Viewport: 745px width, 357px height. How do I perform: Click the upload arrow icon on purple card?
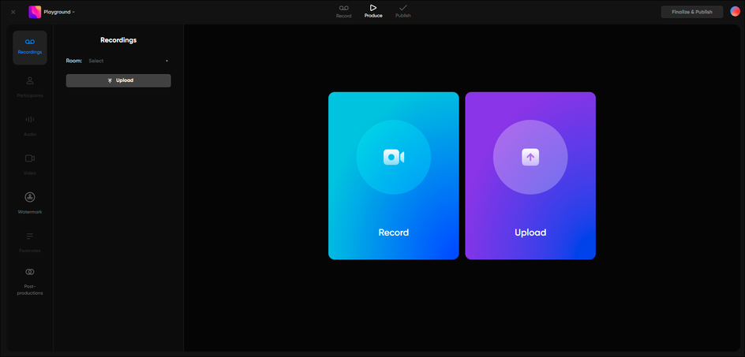(530, 157)
